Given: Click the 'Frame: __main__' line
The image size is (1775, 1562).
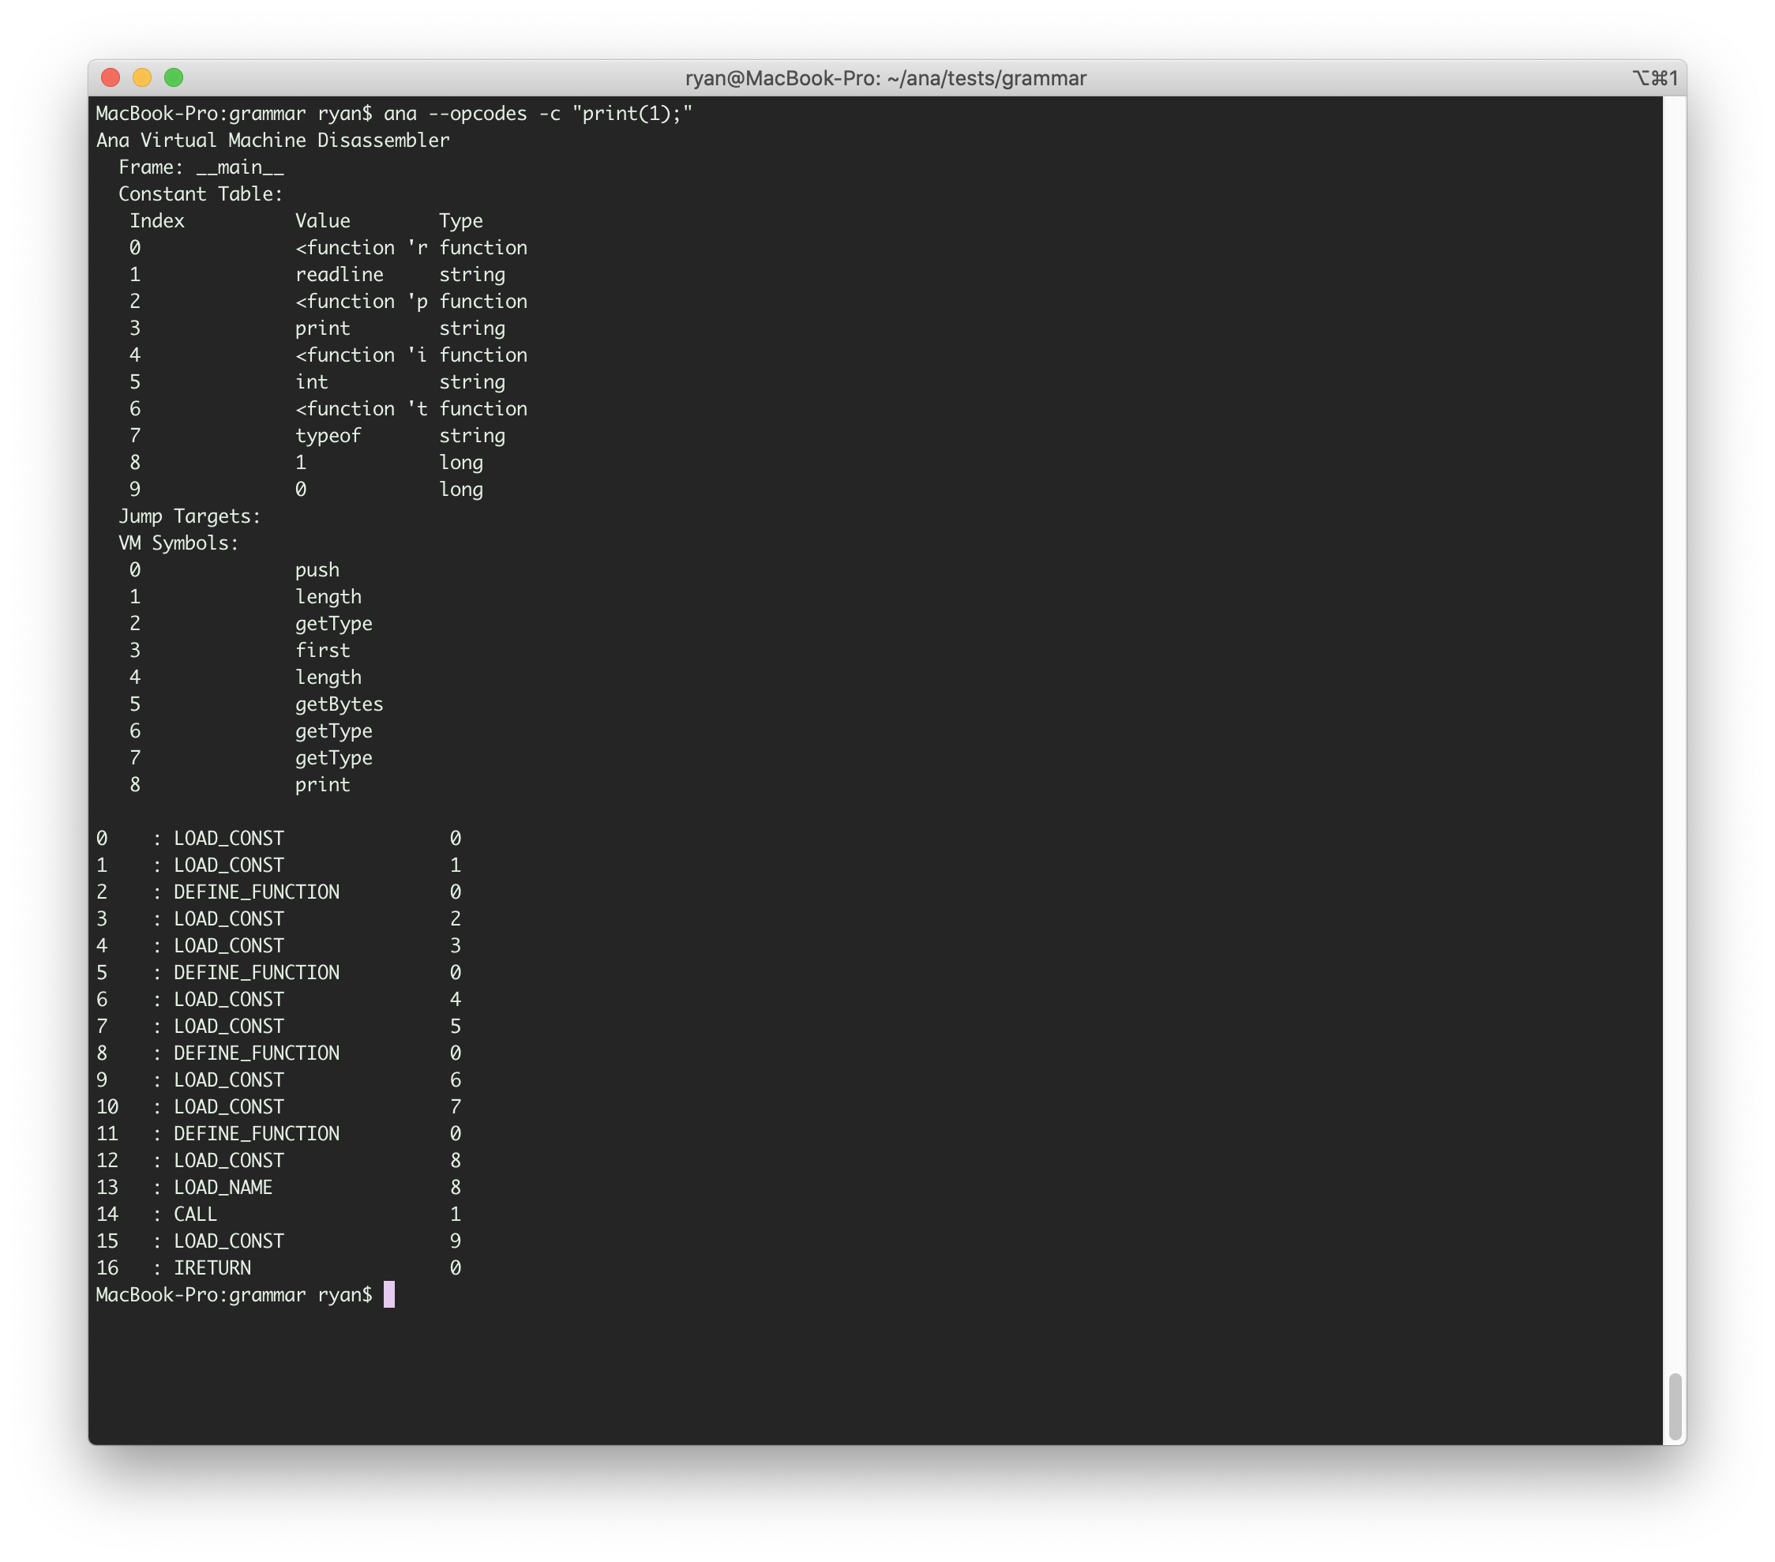Looking at the screenshot, I should 201,167.
